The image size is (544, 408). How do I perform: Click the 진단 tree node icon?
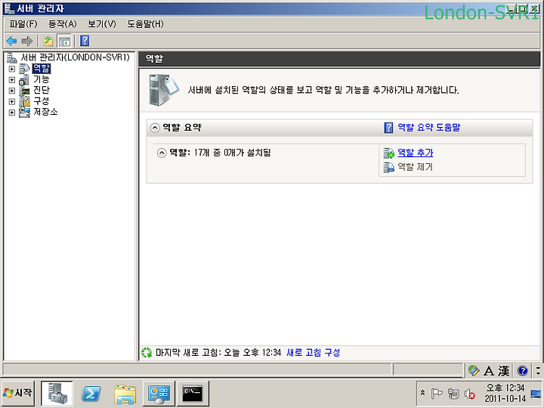24,91
